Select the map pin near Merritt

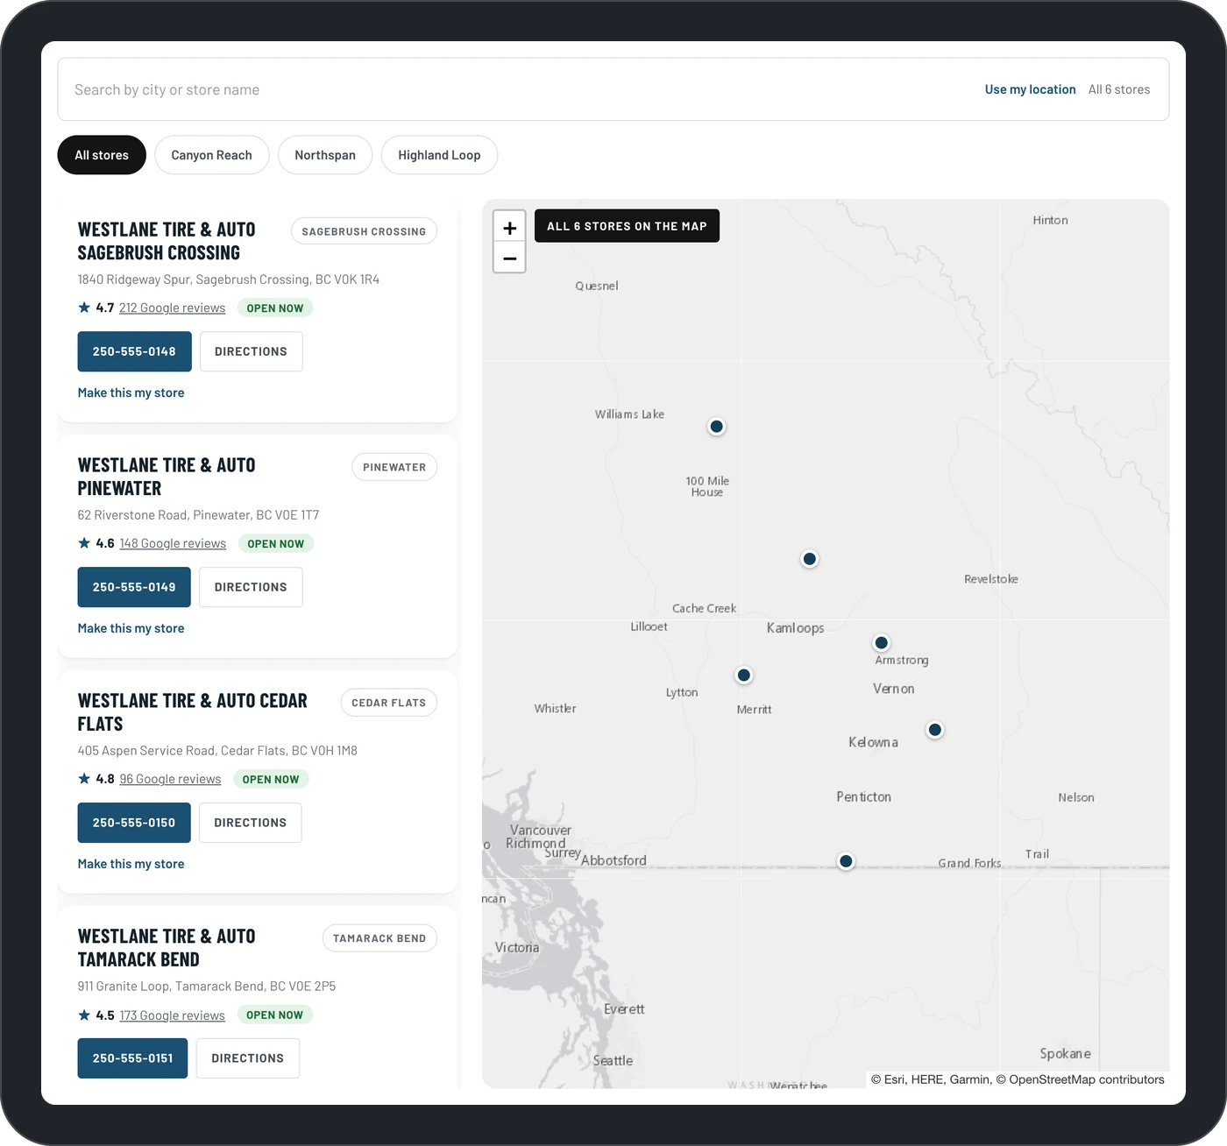click(x=744, y=676)
